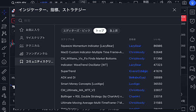Add Squeeze Momentum Indicator [LazyBear] script
The height and width of the screenshot is (112, 196).
pyautogui.click(x=87, y=46)
